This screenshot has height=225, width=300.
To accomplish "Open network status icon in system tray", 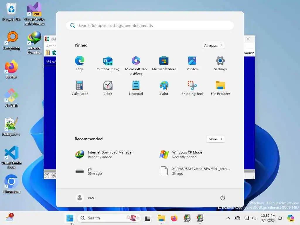I will [x=247, y=218].
